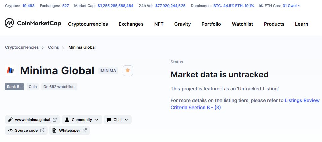Viewport: 322px width, 142px height.
Task: Click the CoinMarketCap logo
Action: 33,23
